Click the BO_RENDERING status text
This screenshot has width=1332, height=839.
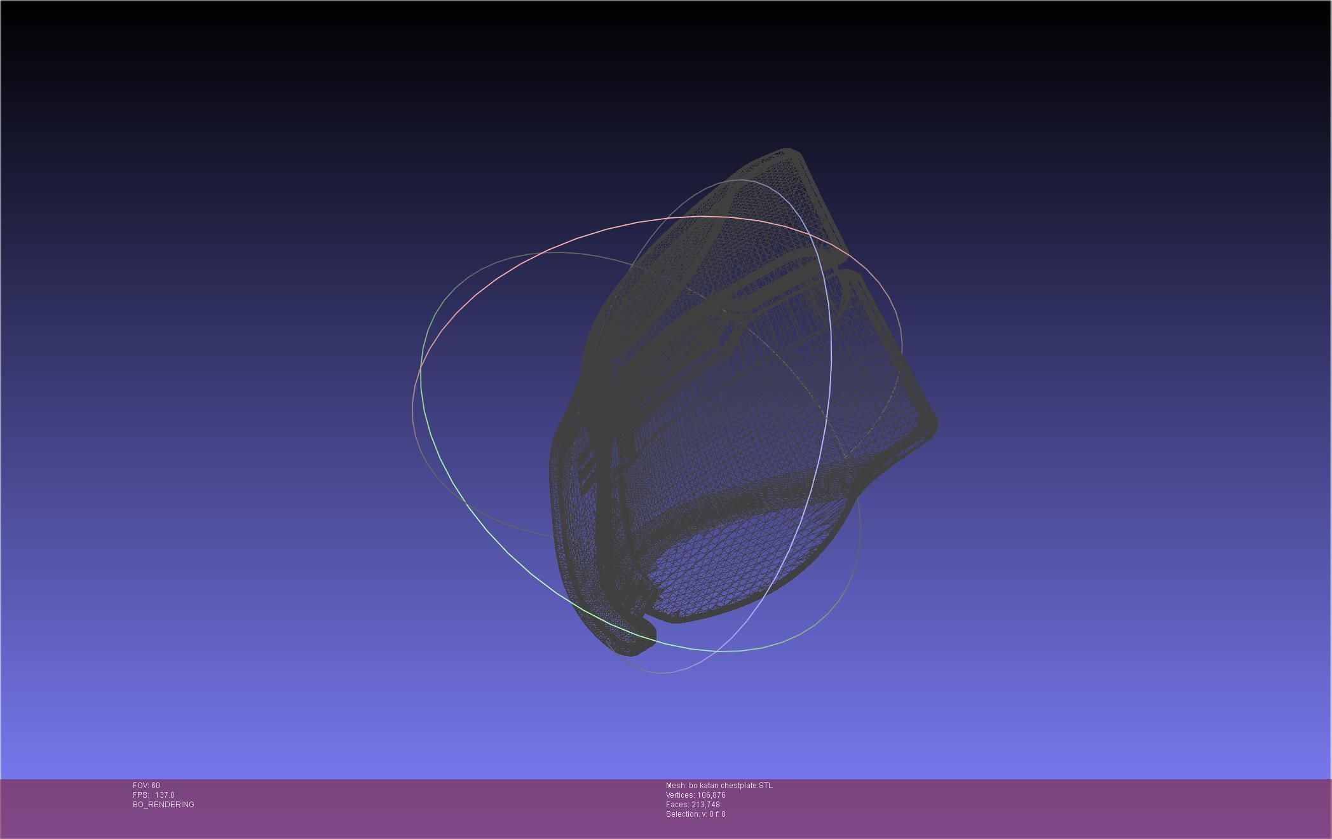click(x=163, y=805)
